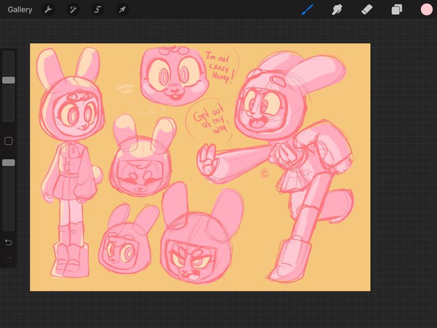Click the running bunny's outstretched hand
This screenshot has height=328, width=437.
208,160
